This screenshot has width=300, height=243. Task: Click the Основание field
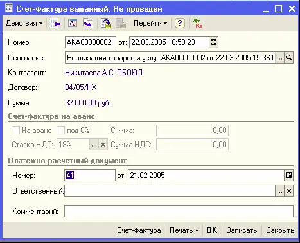[170, 58]
